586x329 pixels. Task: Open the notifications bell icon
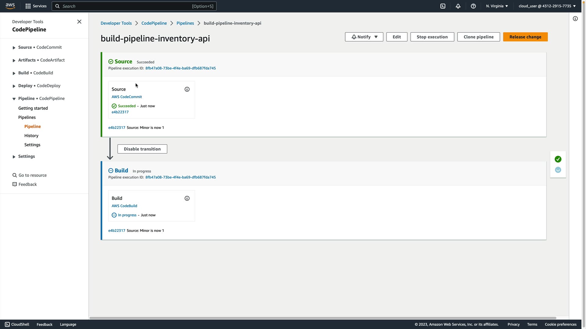pyautogui.click(x=458, y=6)
